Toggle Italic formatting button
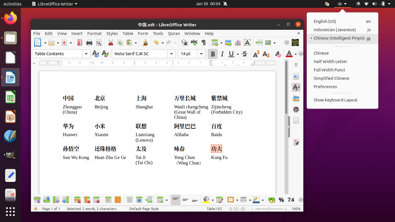 [222, 54]
